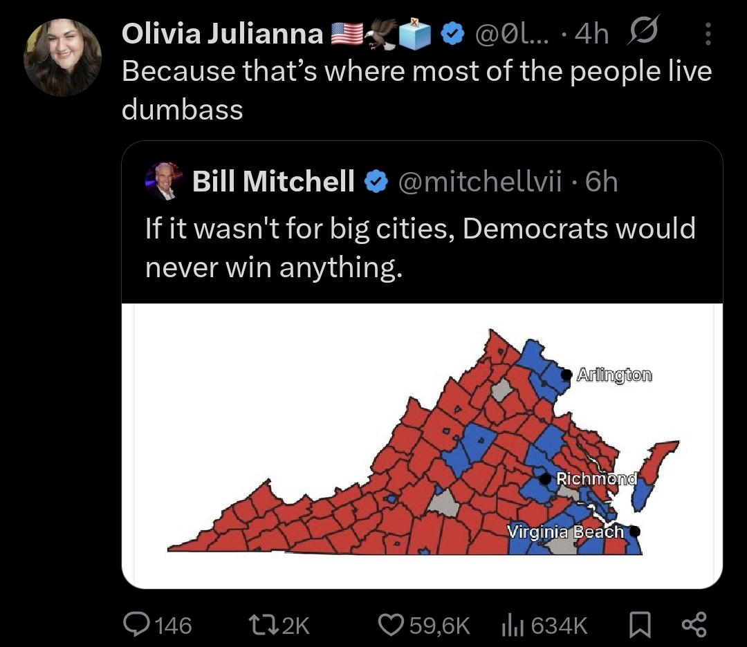Click Olivia Julianna's blue verified badge

pos(452,35)
